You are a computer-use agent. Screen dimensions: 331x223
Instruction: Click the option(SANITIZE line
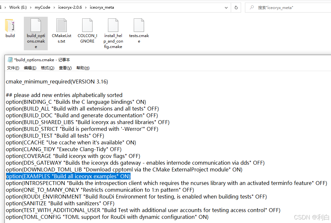tap(60, 203)
